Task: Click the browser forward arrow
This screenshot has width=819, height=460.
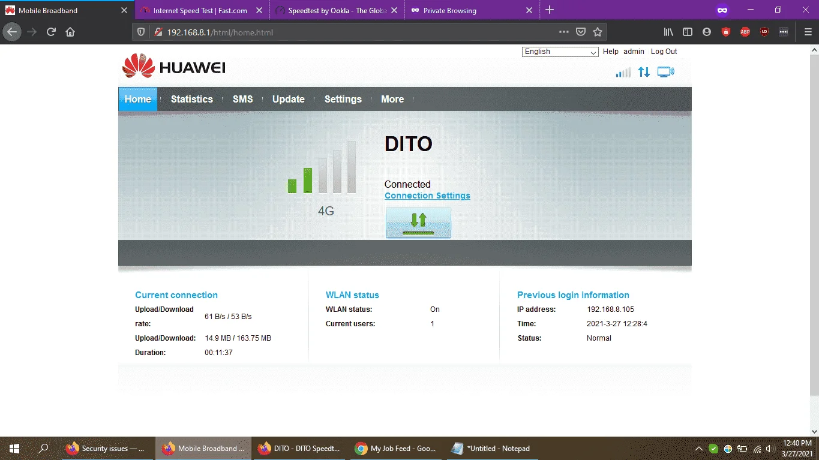Action: tap(32, 32)
